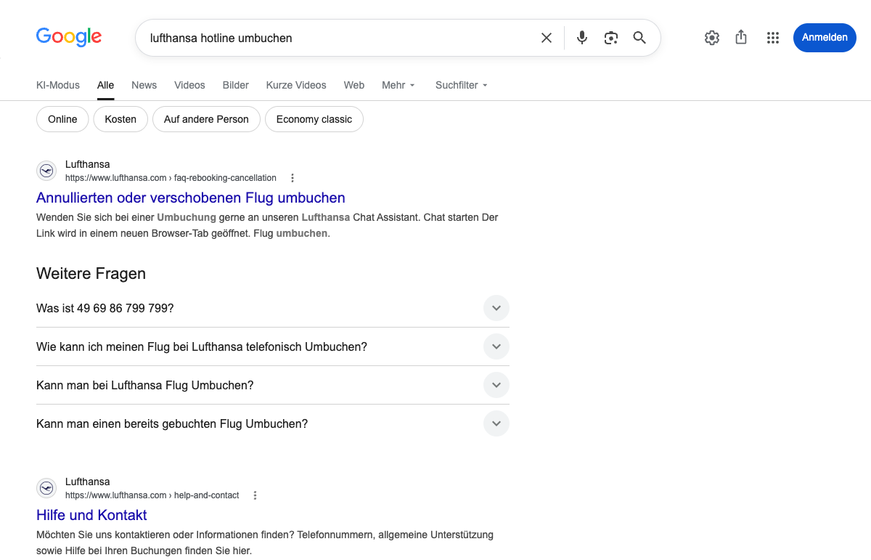
Task: Switch to the Kurze Videos tab
Action: [296, 85]
